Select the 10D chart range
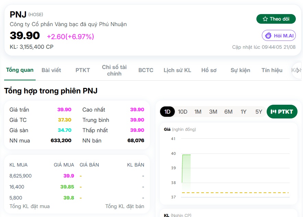The width and height of the screenshot is (303, 217). click(183, 112)
